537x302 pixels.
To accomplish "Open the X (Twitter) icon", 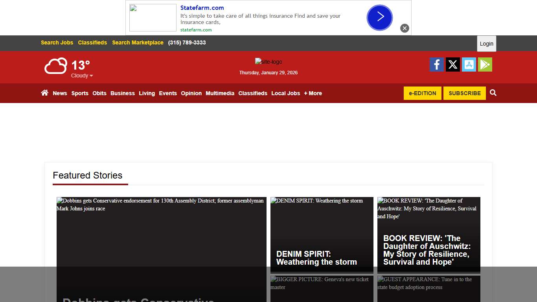I will (x=452, y=64).
